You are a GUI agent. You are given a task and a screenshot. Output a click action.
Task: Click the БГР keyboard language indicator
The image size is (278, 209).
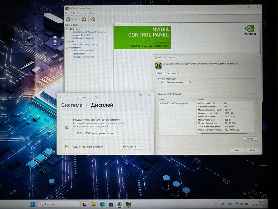coord(230,204)
